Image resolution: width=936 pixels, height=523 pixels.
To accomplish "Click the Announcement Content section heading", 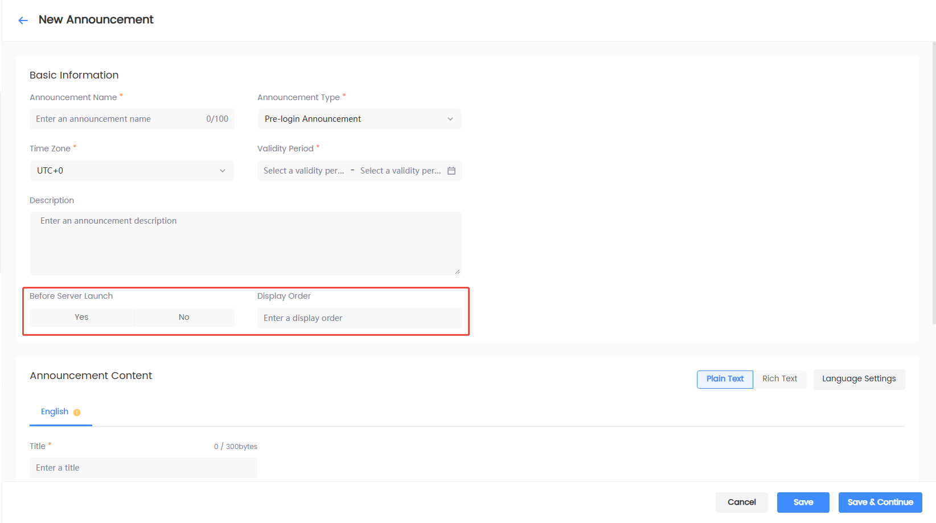I will (91, 376).
